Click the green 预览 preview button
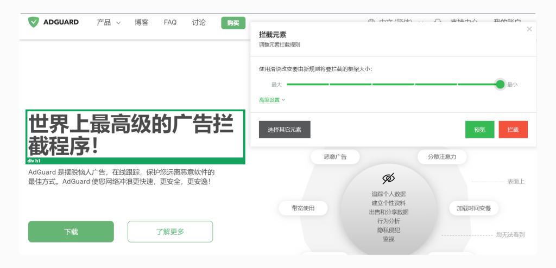556x268 pixels. (479, 130)
